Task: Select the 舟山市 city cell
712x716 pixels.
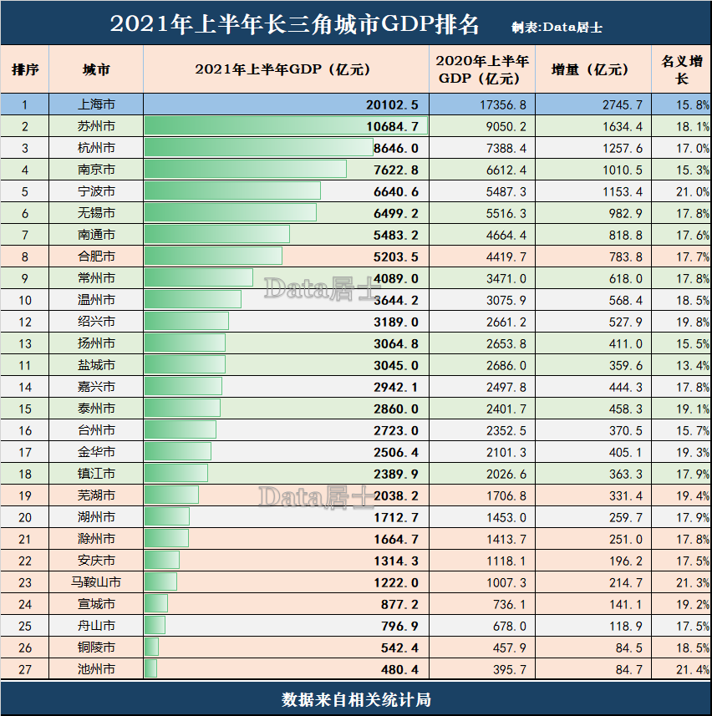Action: point(96,626)
